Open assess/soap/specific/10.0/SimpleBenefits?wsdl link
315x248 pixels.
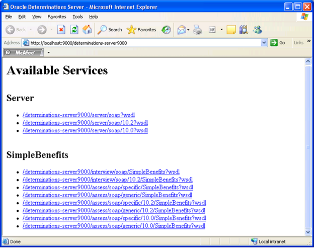pyautogui.click(x=114, y=218)
